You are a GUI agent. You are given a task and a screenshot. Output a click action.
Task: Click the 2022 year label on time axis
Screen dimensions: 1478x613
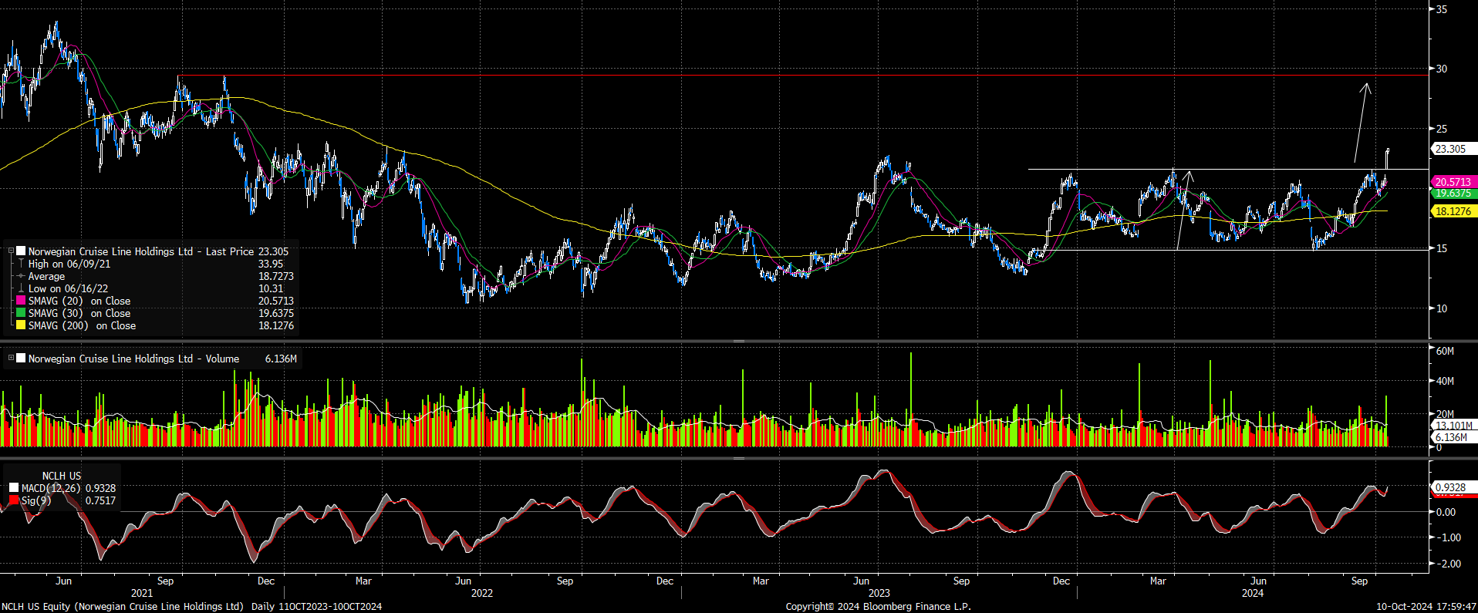482,593
